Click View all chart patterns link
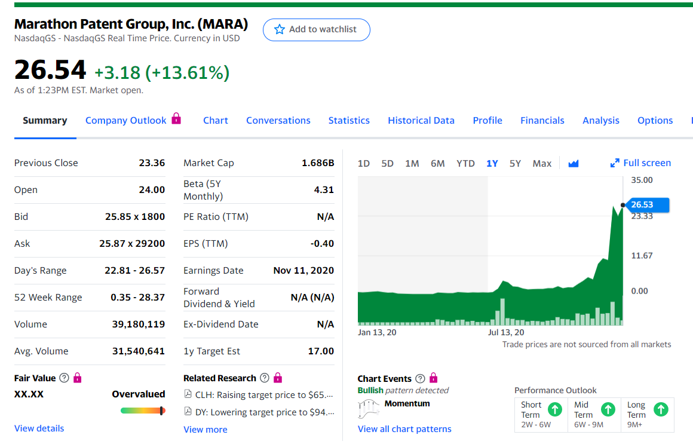Viewport: 693px width, 447px height. 404,428
